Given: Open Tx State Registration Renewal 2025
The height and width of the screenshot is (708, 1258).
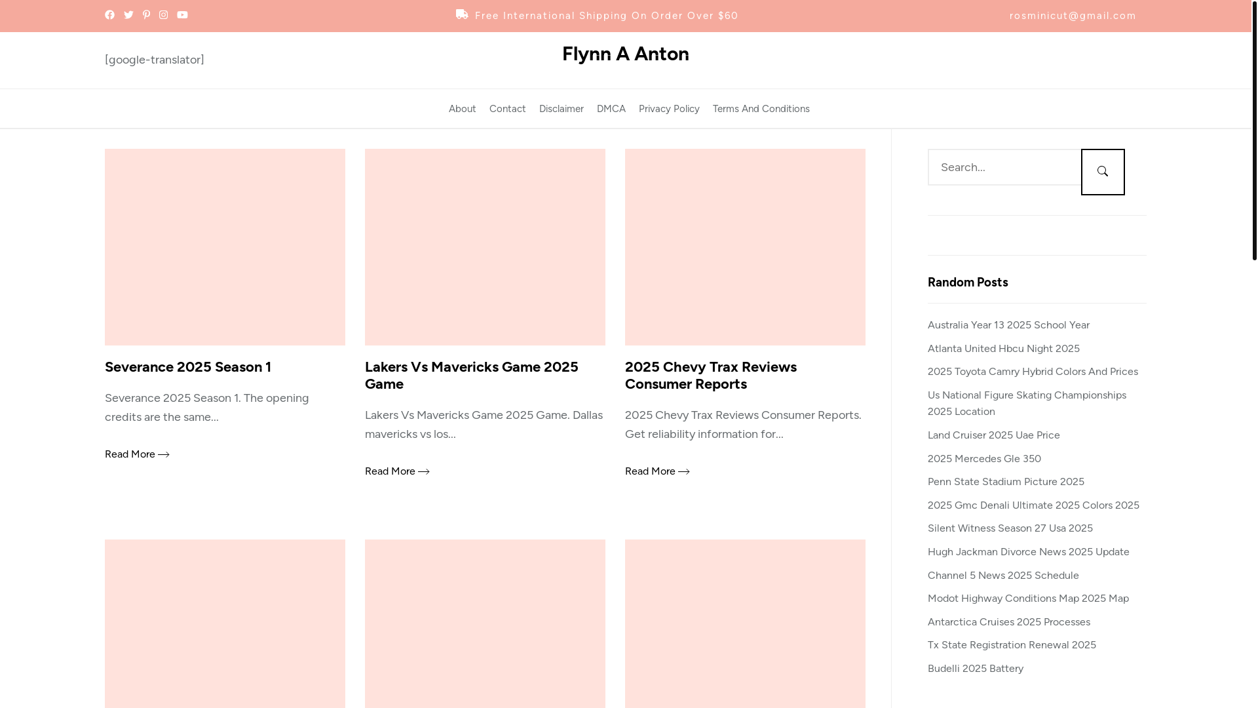Looking at the screenshot, I should pos(1012,645).
